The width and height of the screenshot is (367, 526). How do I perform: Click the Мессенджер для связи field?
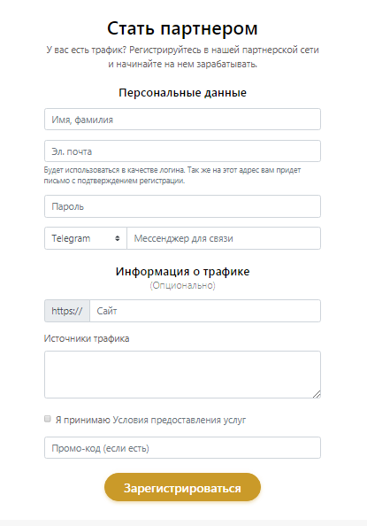tap(224, 238)
